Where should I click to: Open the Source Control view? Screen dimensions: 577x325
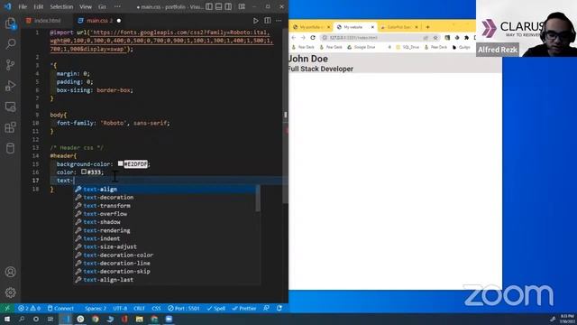pos(10,65)
